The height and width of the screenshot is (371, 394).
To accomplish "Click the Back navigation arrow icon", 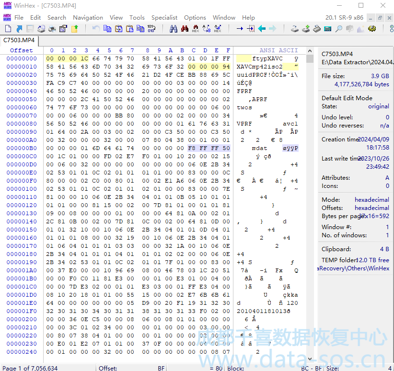I will [x=262, y=29].
